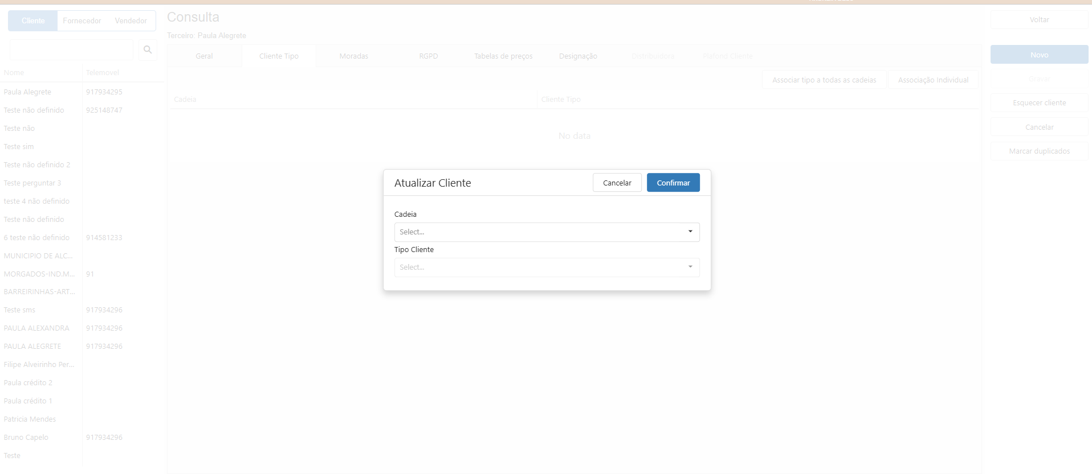
Task: Select the Filipe Alveirinho Per... row
Action: [x=82, y=365]
